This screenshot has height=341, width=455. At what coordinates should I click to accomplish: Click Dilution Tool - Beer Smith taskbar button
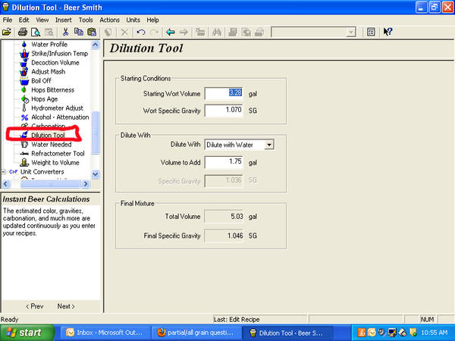coord(287,333)
